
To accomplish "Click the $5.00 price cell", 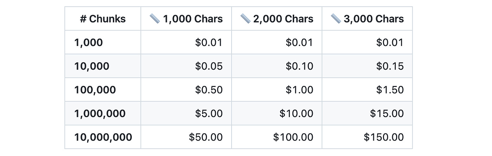I will 209,113.
